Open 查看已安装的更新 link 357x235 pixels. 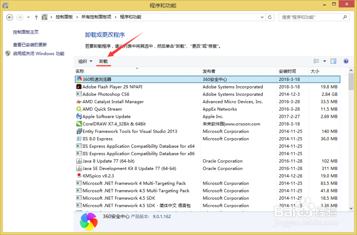click(x=30, y=45)
